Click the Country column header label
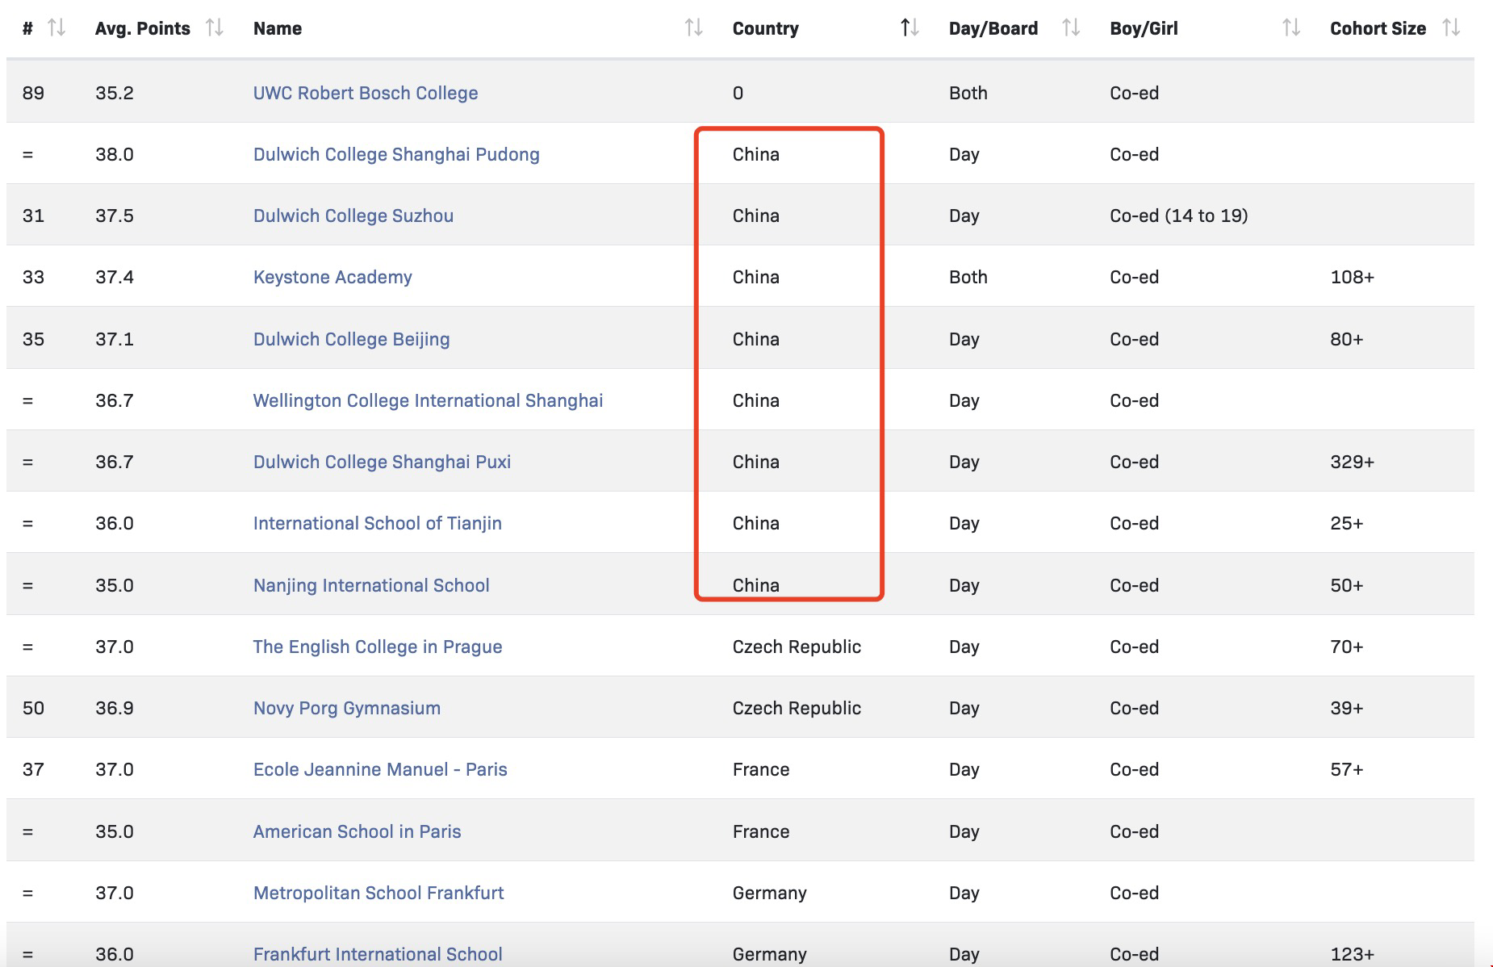This screenshot has width=1493, height=967. point(766,28)
